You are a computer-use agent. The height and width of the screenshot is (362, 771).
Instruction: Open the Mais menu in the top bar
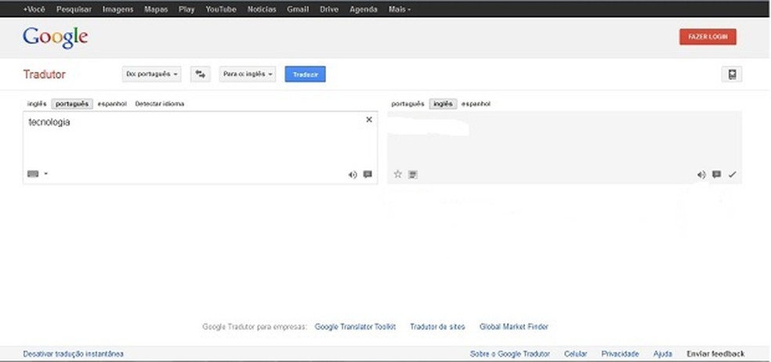click(x=400, y=9)
